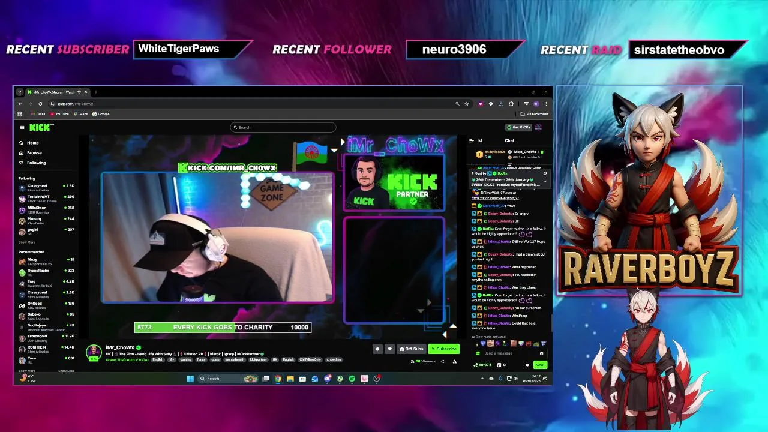Image resolution: width=768 pixels, height=432 pixels.
Task: Click the Send a message input
Action: click(x=509, y=353)
